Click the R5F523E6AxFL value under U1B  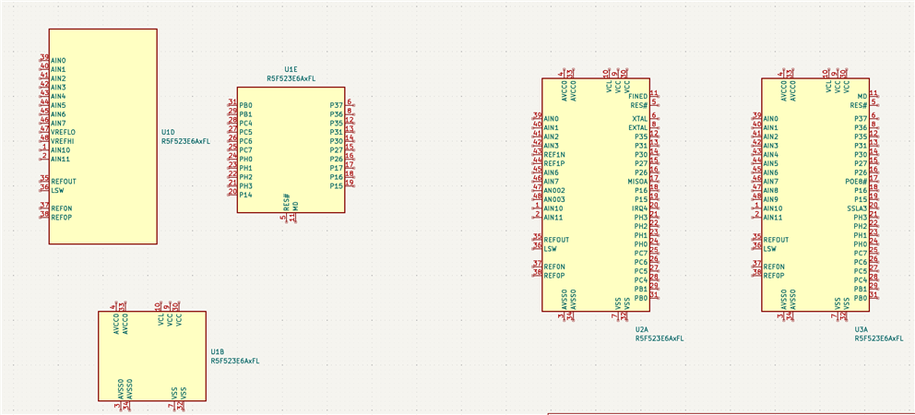235,361
